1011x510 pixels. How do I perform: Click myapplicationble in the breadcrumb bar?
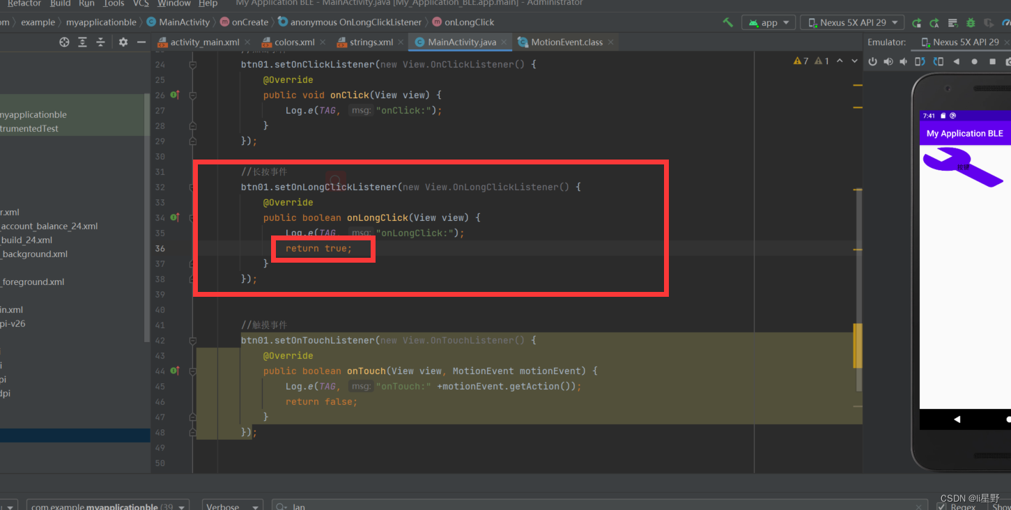click(x=101, y=22)
